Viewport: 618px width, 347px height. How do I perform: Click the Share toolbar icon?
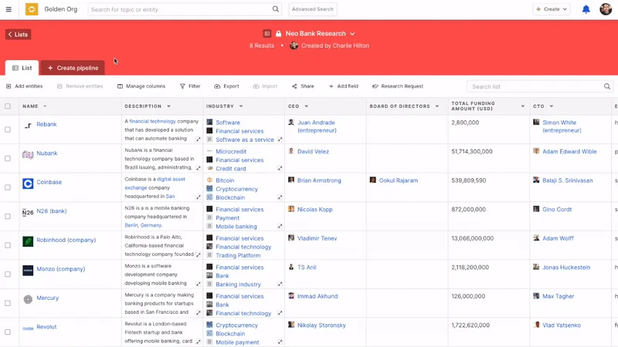tap(293, 86)
